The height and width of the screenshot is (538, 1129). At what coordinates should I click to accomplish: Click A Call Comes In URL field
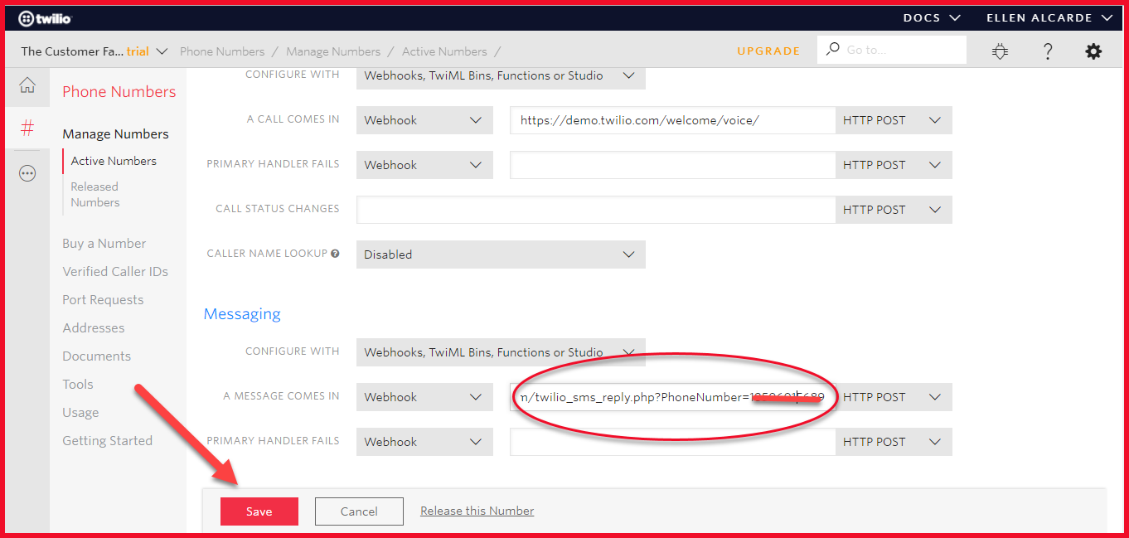click(673, 120)
